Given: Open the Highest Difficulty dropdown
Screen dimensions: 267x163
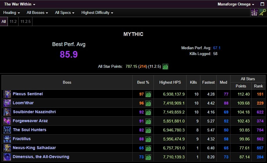Looking at the screenshot, I should click(97, 13).
